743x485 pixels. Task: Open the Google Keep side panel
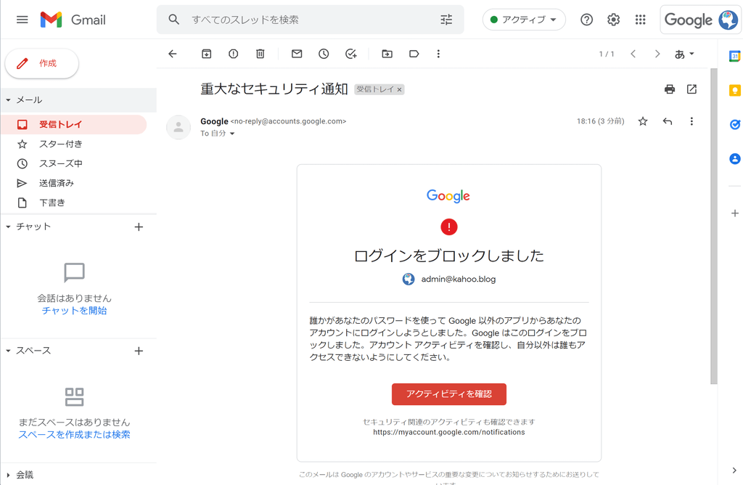click(x=734, y=90)
